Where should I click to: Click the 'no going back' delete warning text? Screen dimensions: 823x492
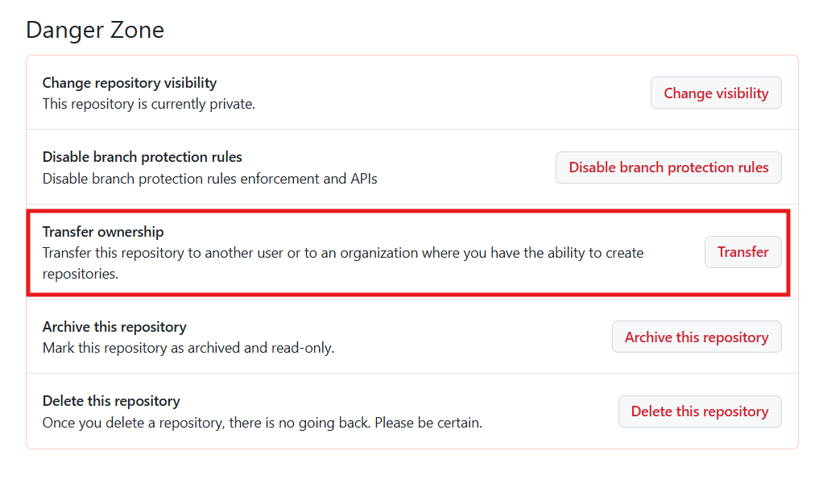[x=206, y=423]
